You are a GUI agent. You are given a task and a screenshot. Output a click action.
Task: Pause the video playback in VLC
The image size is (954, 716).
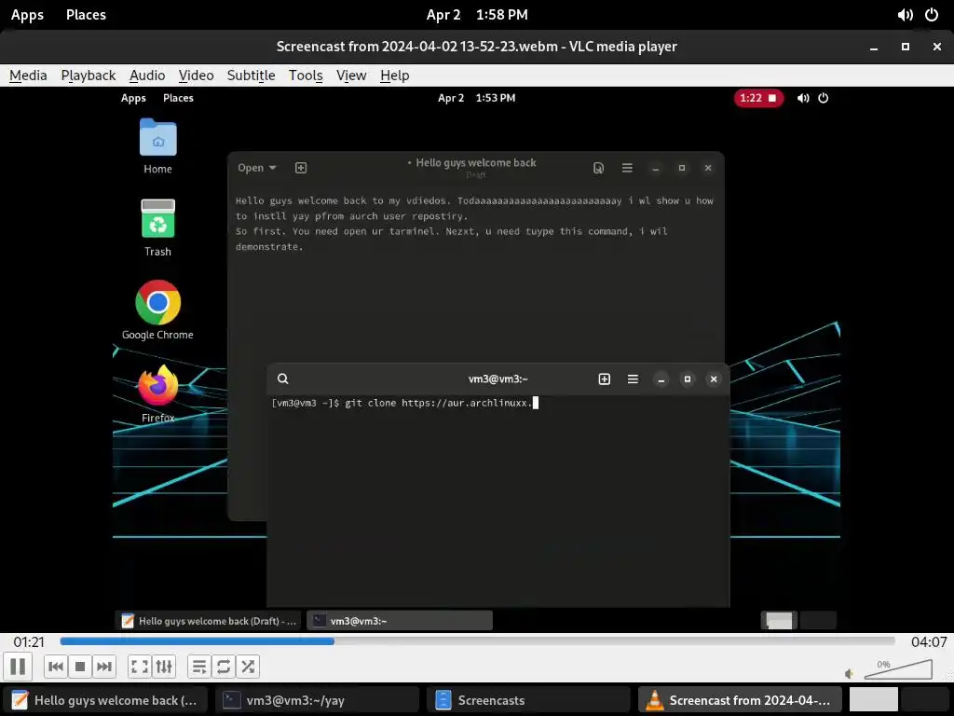19,667
